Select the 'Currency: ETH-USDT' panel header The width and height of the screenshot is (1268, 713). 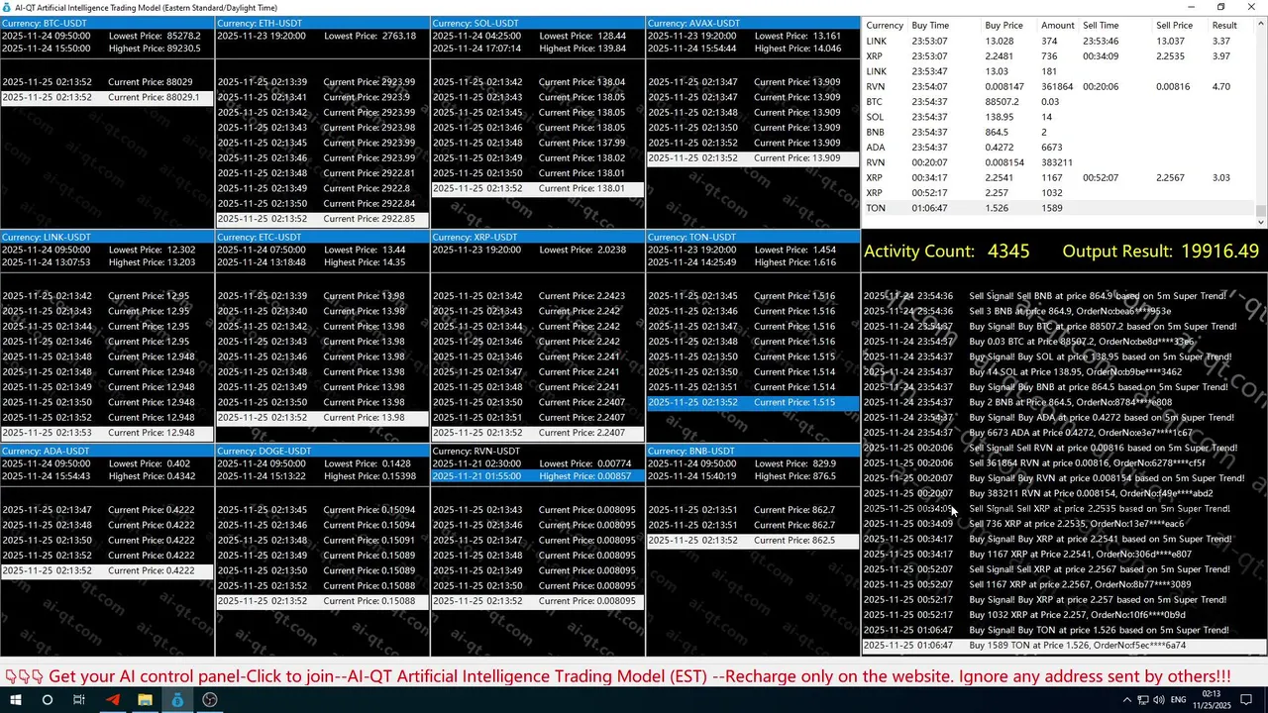(322, 24)
